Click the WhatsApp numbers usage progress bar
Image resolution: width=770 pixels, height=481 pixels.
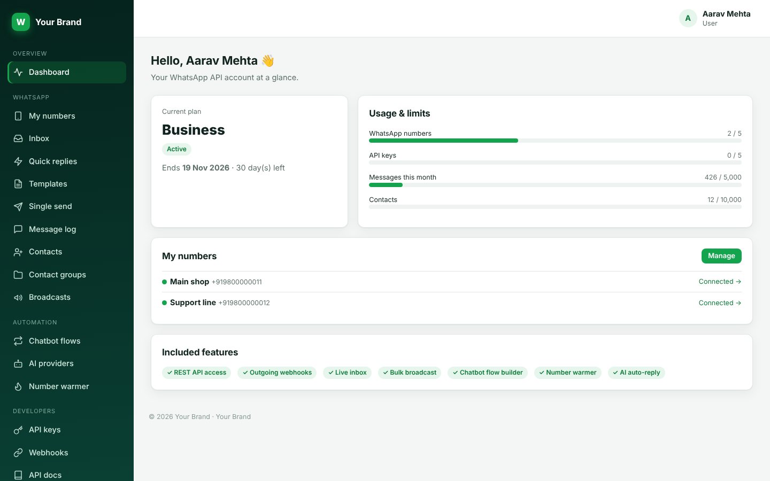pyautogui.click(x=555, y=141)
